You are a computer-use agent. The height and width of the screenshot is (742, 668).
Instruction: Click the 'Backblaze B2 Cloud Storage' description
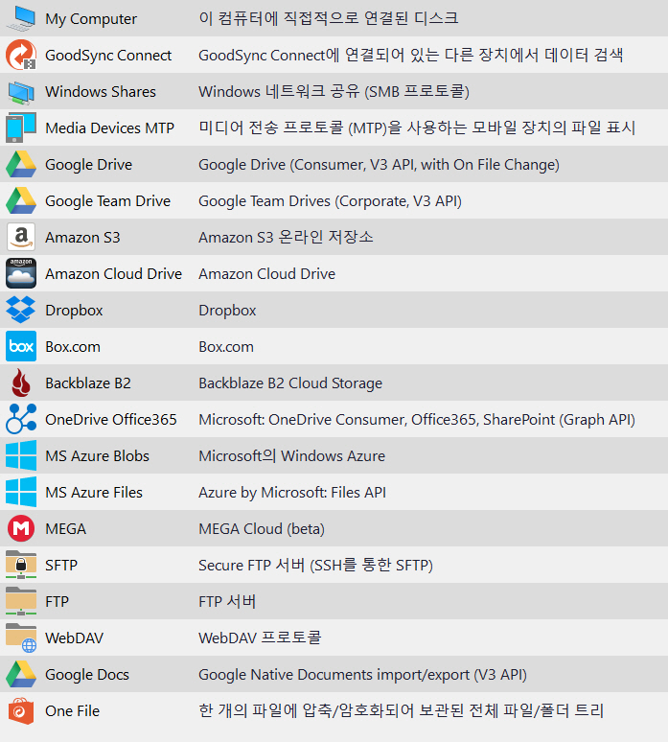point(290,383)
